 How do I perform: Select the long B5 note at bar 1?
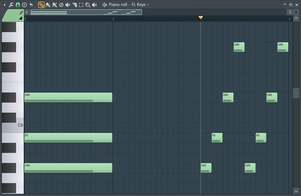(68, 138)
